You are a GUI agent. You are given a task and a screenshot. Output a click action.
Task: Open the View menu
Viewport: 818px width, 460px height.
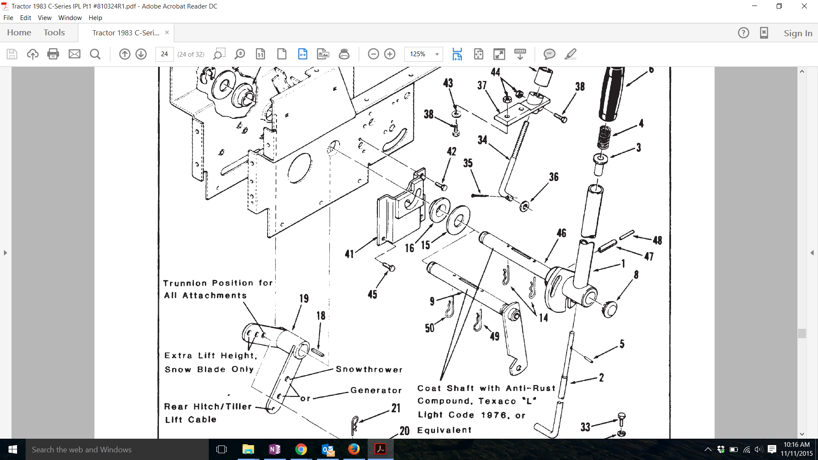coord(44,17)
